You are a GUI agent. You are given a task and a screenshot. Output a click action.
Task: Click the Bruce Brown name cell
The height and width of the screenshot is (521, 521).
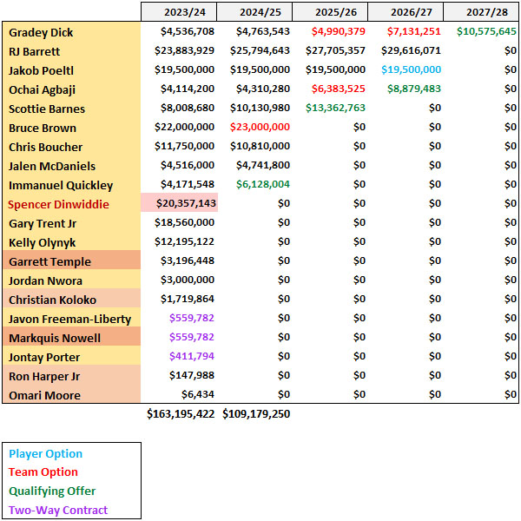[x=71, y=128]
